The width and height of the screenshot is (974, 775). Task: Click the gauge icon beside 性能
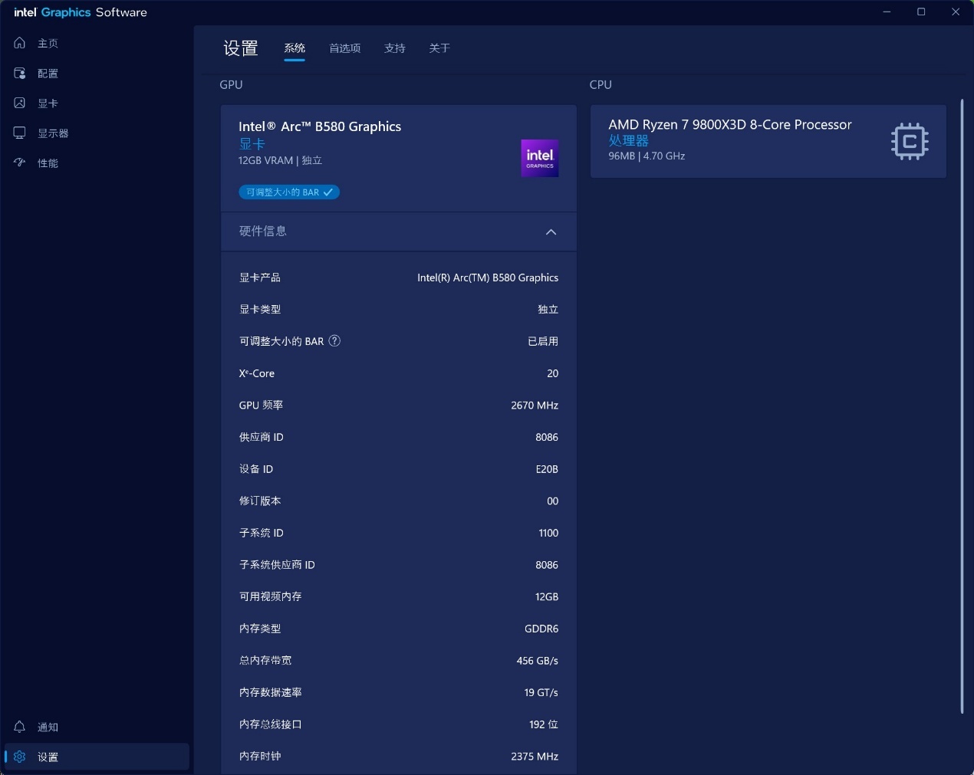20,163
